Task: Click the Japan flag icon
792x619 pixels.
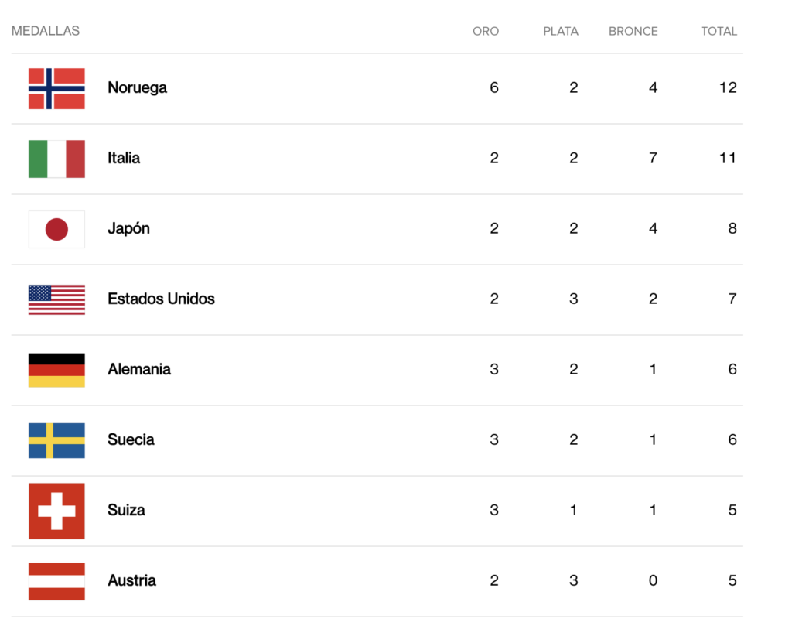Action: pos(56,229)
